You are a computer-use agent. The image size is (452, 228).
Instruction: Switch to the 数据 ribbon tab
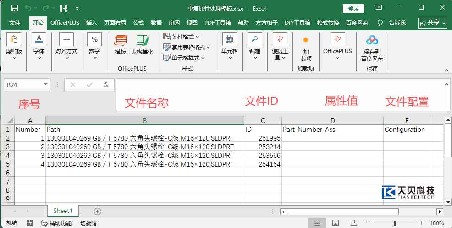(x=156, y=23)
